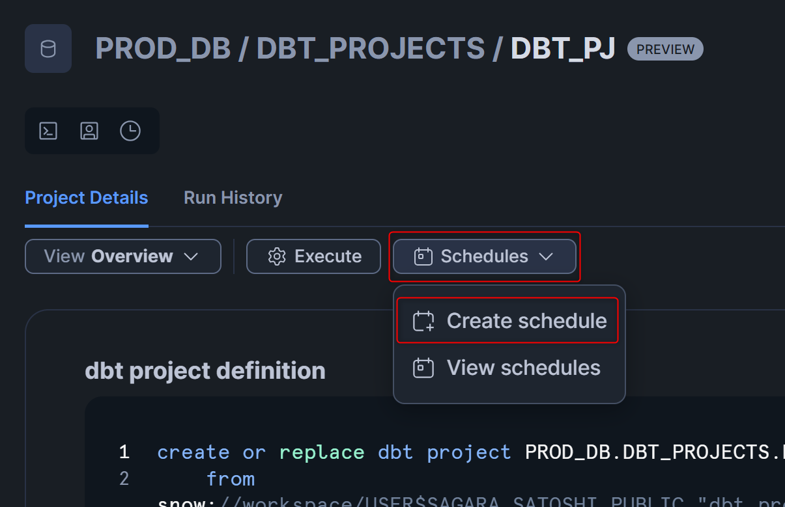Choose Create schedule from the menu
Image resolution: width=785 pixels, height=507 pixels.
tap(526, 321)
